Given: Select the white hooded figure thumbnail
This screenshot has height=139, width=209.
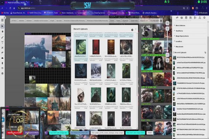Looking at the screenshot, I should 81,95.
